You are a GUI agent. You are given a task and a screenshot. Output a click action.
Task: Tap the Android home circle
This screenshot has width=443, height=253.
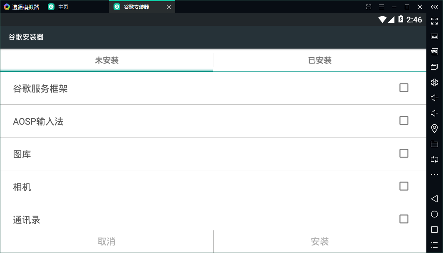pos(435,214)
